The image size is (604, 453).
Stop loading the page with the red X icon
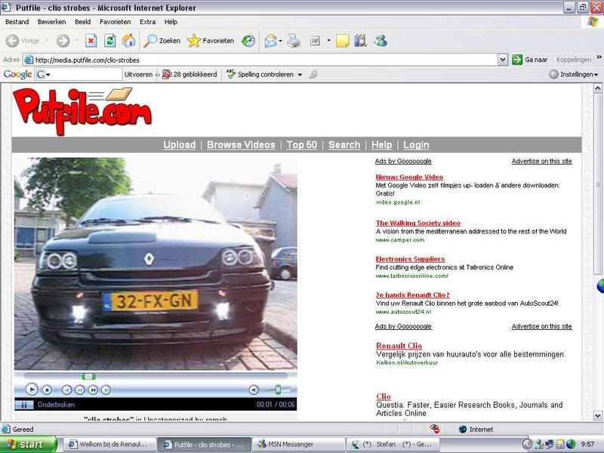(91, 41)
